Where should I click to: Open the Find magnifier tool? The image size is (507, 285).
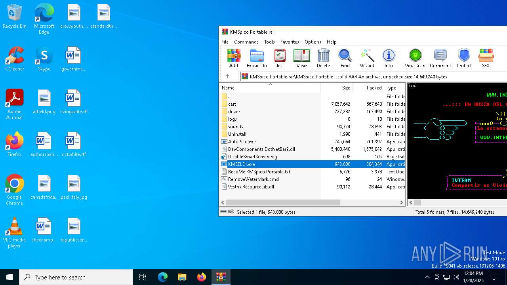(345, 58)
